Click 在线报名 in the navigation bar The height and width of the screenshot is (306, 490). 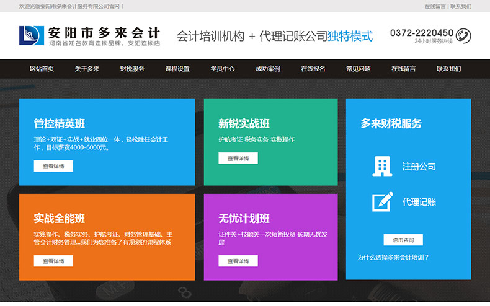[x=313, y=69]
